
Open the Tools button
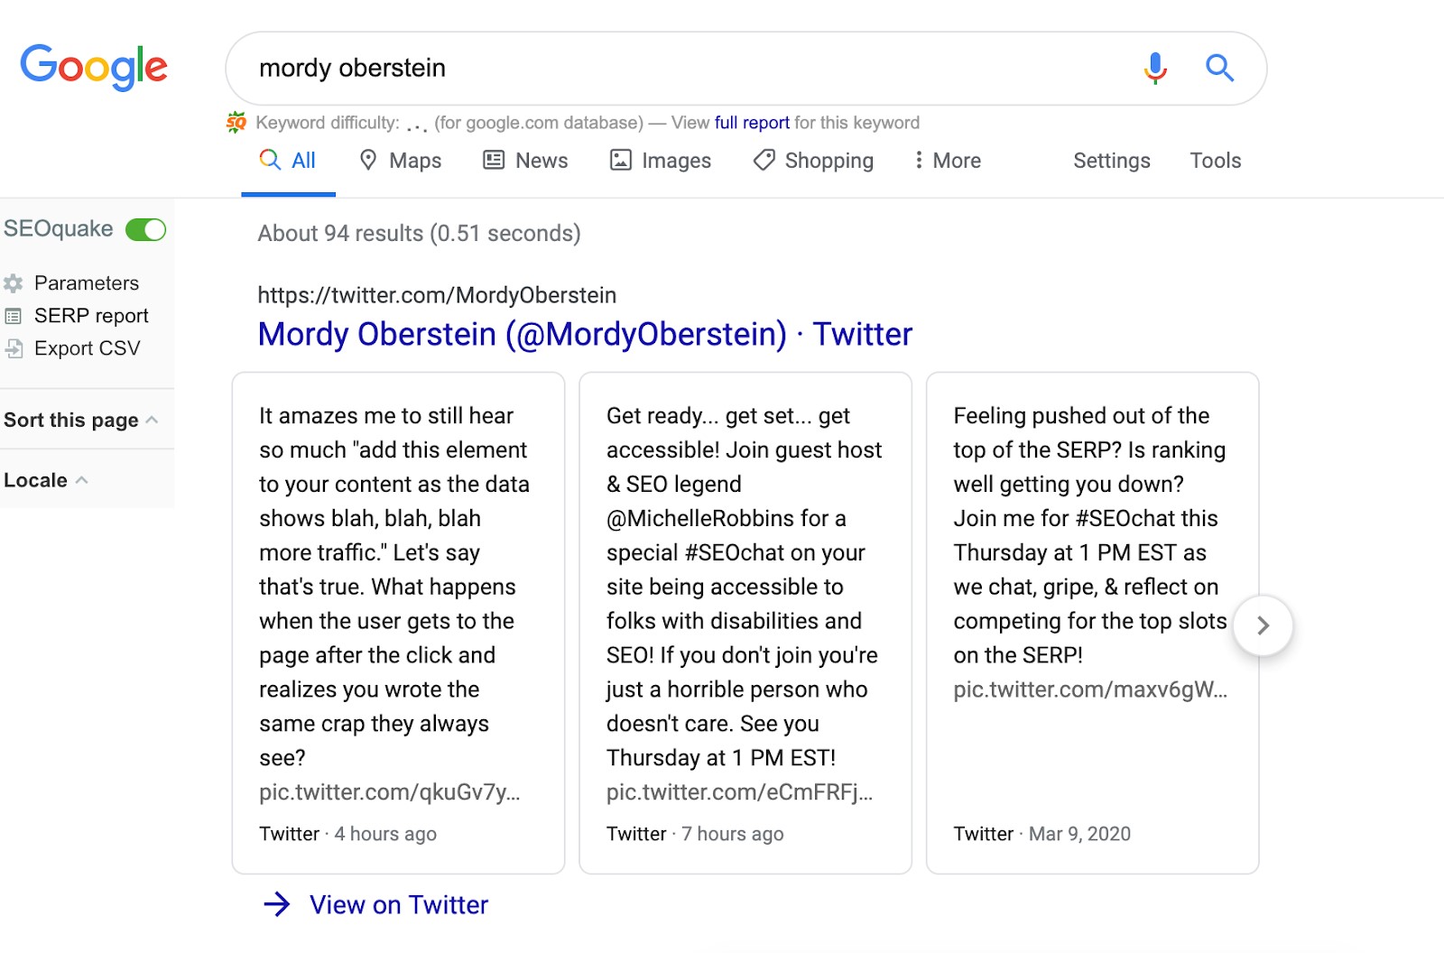click(x=1215, y=161)
